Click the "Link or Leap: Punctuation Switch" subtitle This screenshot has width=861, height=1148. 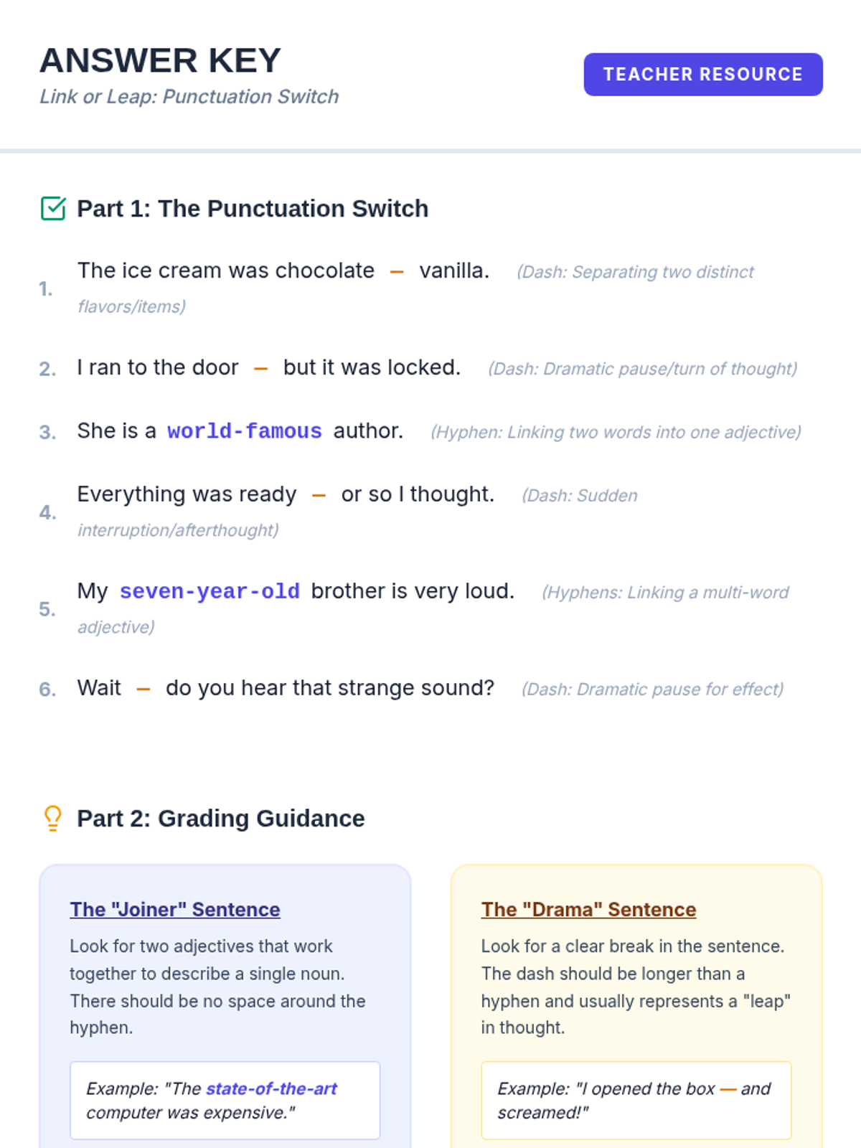189,97
